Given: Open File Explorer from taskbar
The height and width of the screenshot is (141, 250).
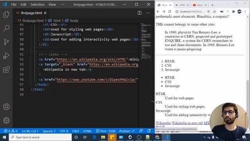Looking at the screenshot, I should pyautogui.click(x=103, y=137).
